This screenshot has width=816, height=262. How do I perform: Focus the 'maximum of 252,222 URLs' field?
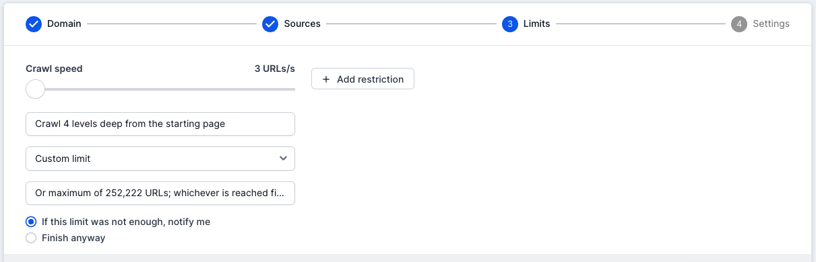coord(160,193)
